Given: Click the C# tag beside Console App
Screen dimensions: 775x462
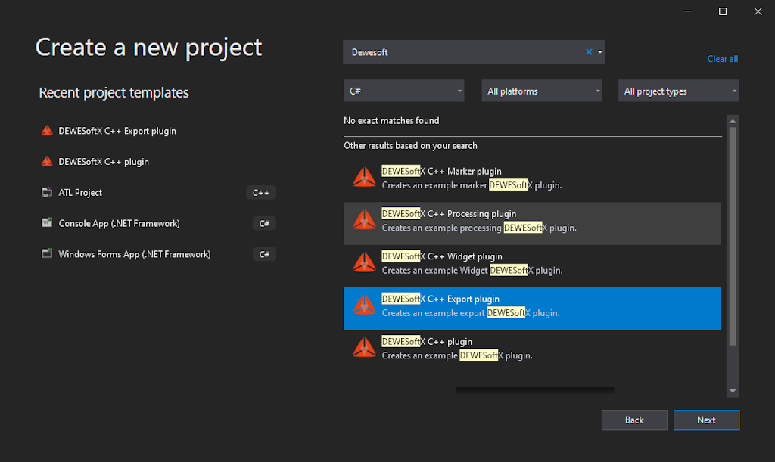Looking at the screenshot, I should (x=264, y=223).
